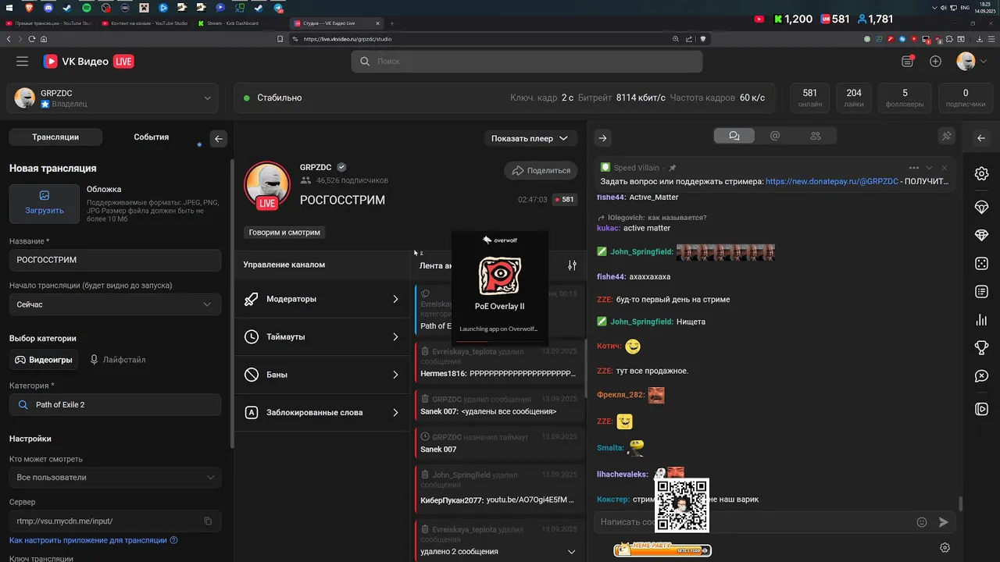This screenshot has width=1000, height=562.
Task: Click the Говорим и смотрим tag
Action: pyautogui.click(x=284, y=233)
